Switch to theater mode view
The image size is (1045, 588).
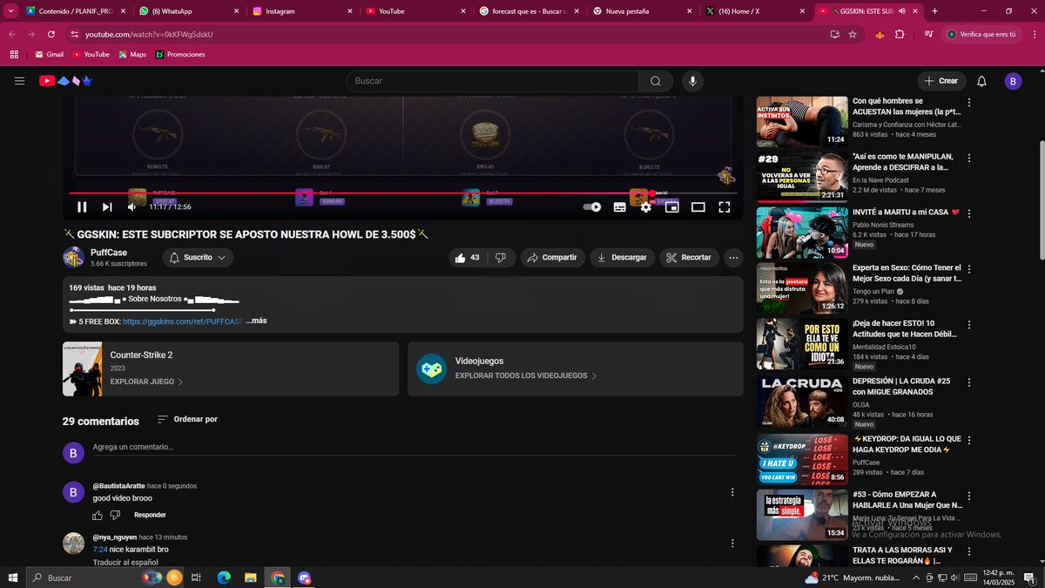698,207
